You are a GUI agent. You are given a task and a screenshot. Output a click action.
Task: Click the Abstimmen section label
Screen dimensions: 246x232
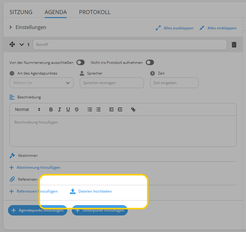click(x=28, y=156)
